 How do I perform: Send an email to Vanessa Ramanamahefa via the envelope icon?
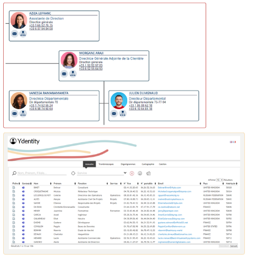[x=15, y=113]
